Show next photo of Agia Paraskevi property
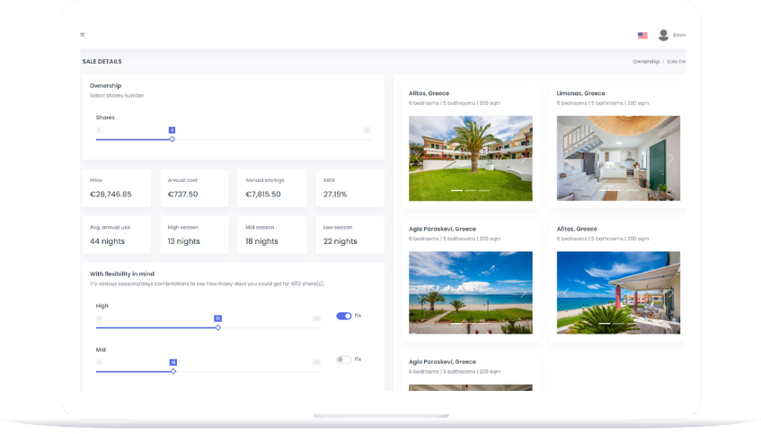761x434 pixels. (x=524, y=292)
